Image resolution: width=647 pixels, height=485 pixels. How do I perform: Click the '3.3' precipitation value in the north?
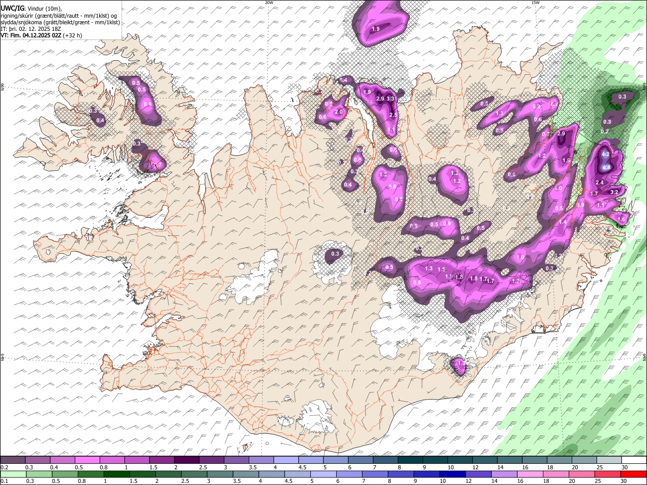coord(390,99)
